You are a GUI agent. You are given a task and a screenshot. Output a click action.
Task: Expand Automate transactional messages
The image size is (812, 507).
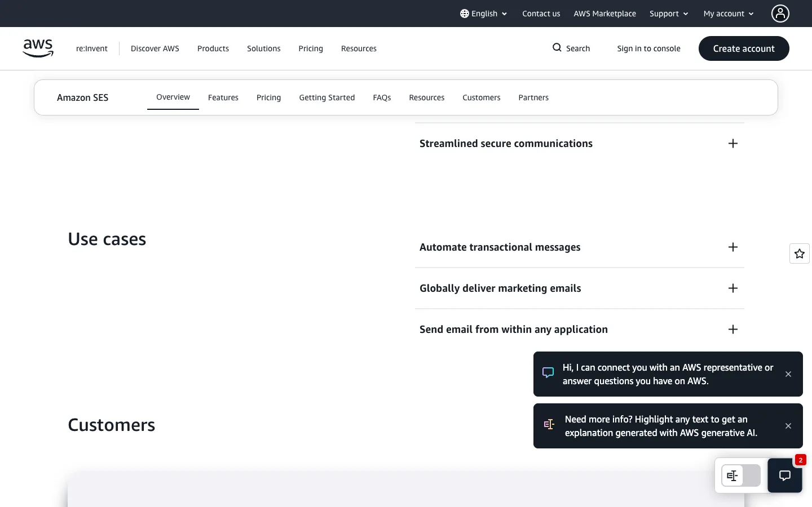[x=580, y=247]
